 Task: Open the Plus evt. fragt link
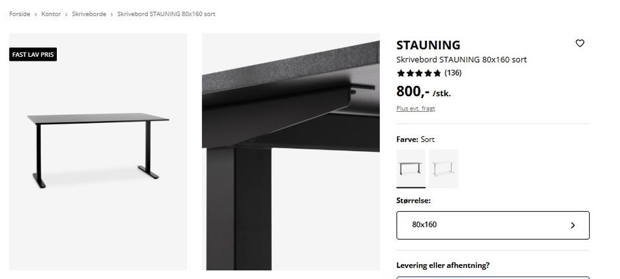(x=415, y=108)
